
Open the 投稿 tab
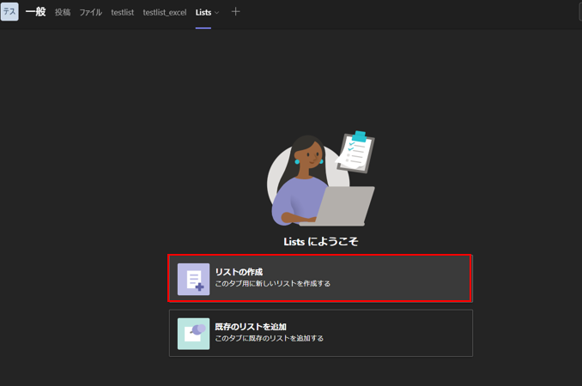click(63, 12)
